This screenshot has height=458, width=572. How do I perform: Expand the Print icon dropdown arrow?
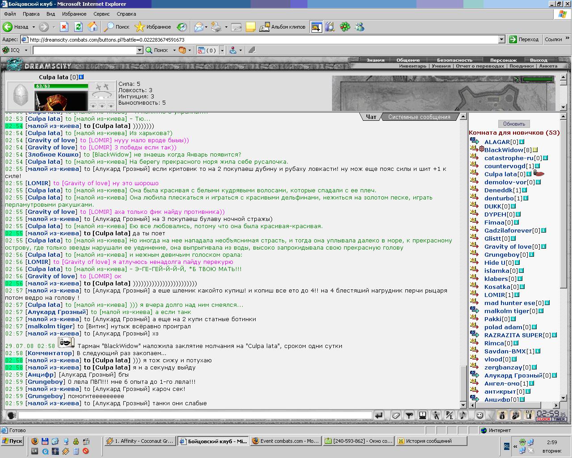(226, 27)
